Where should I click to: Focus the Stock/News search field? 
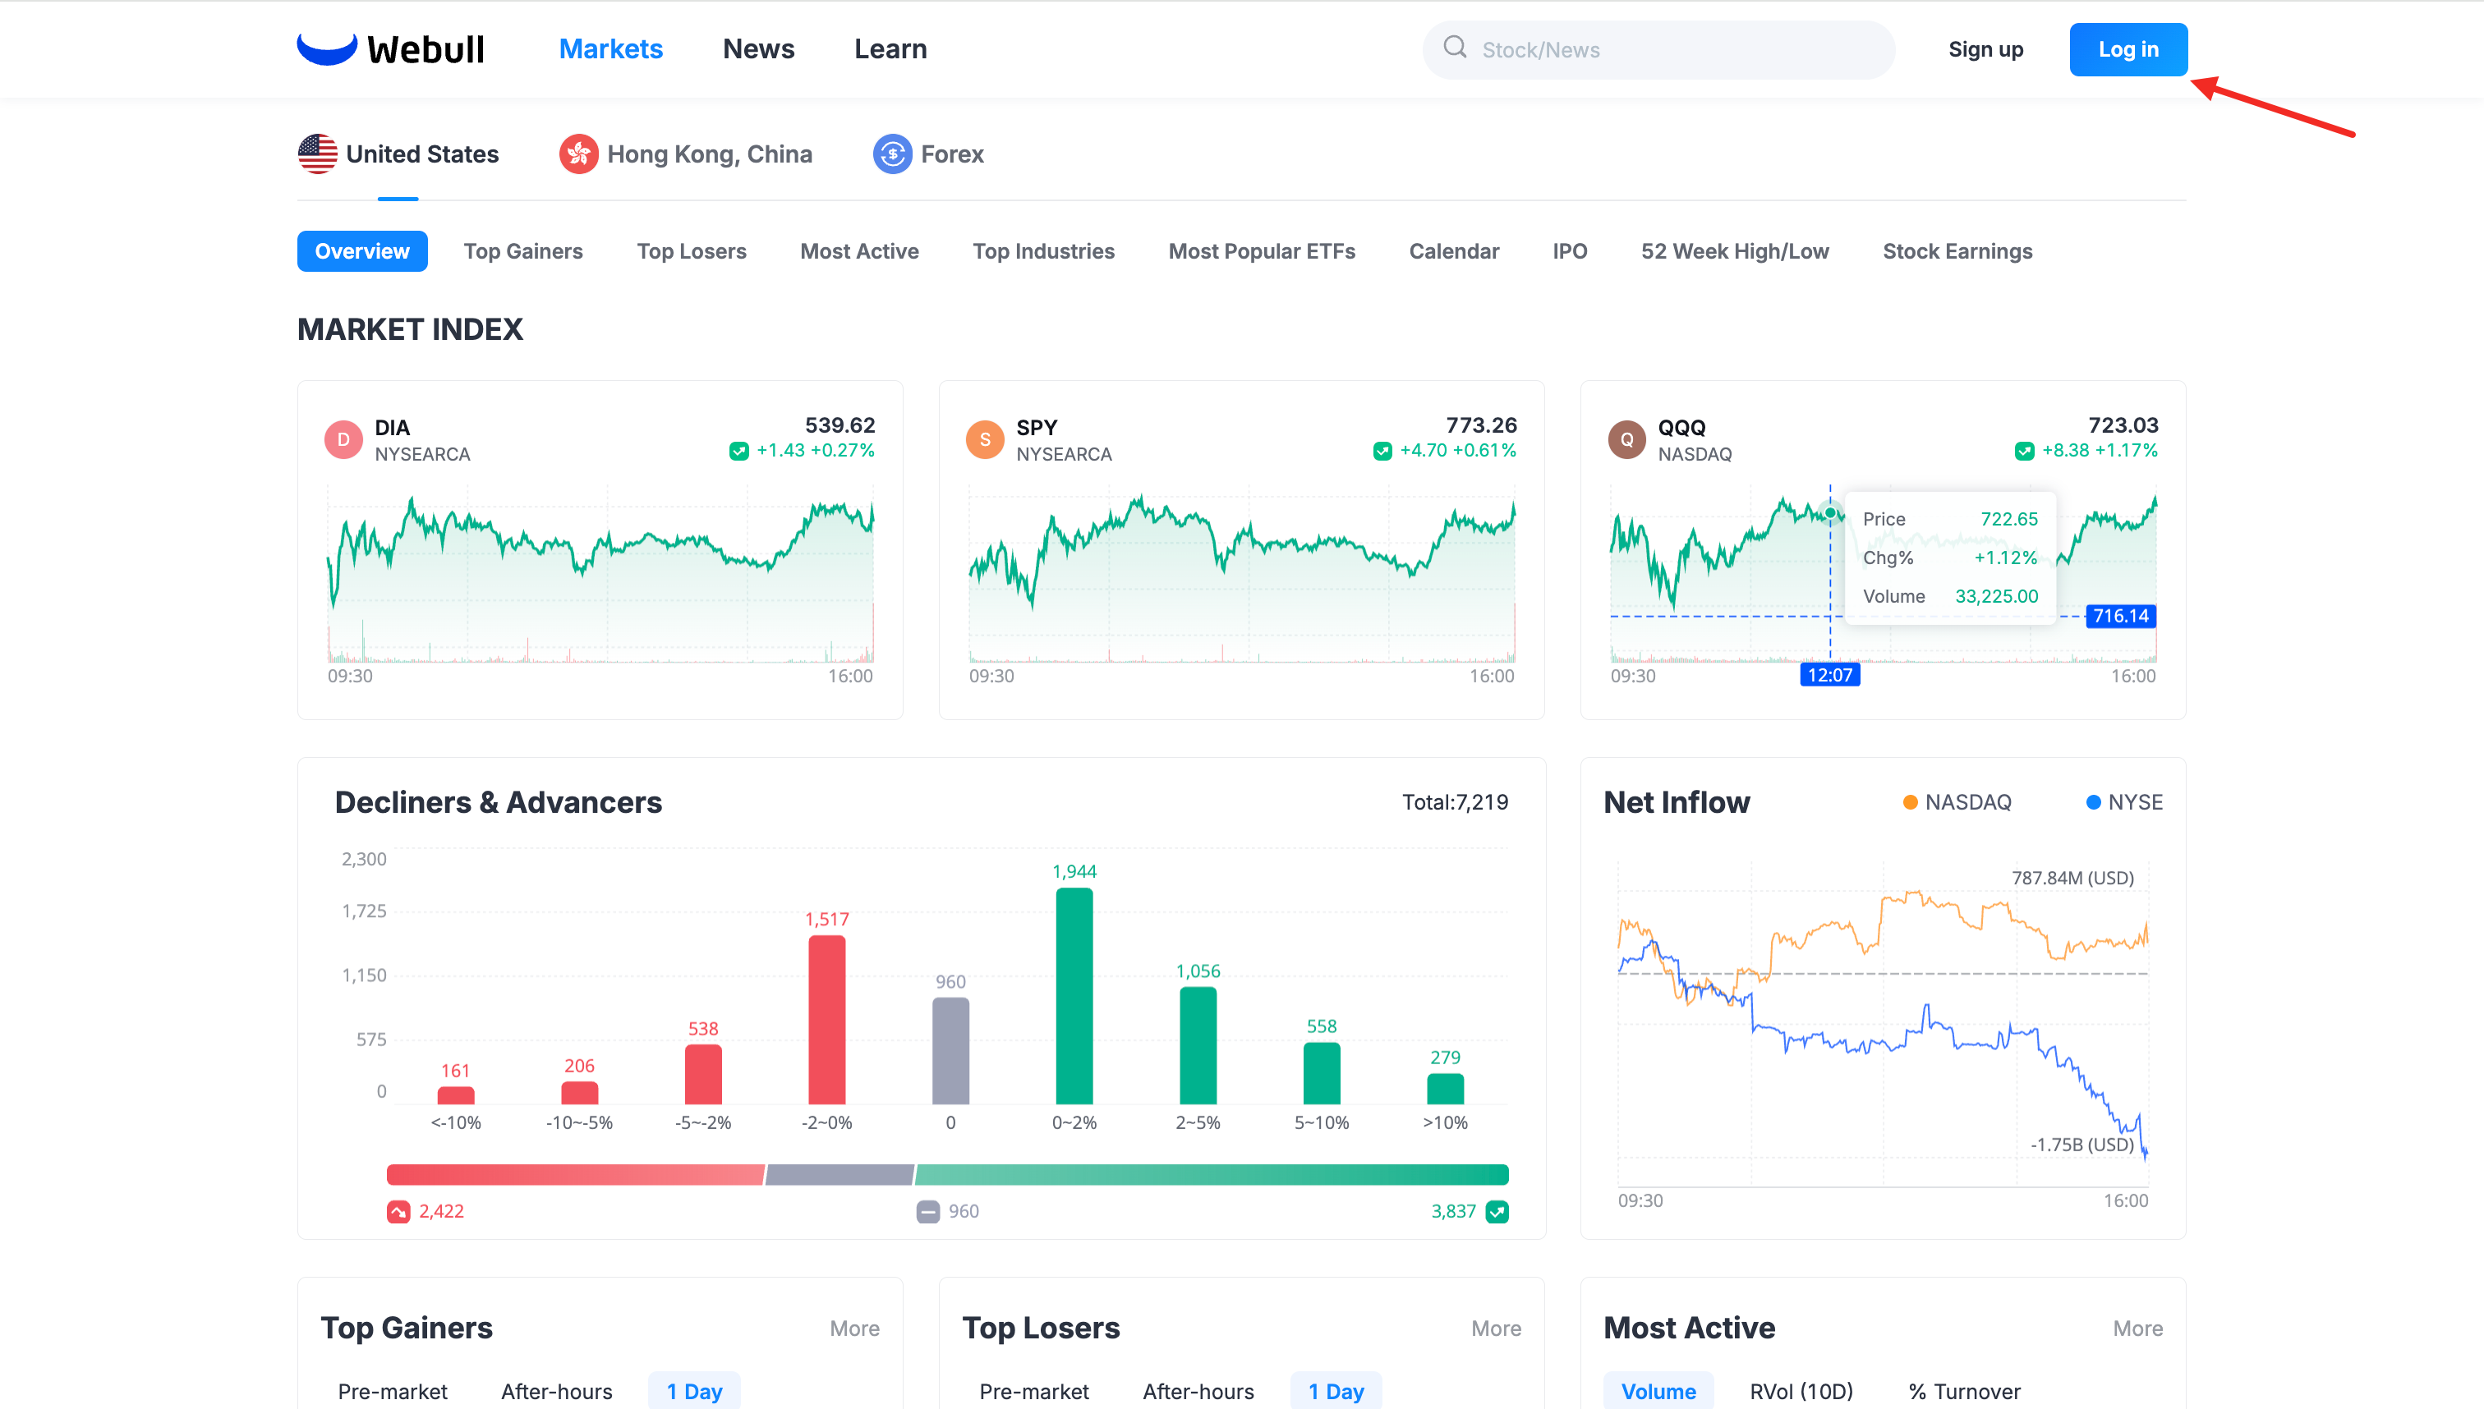click(1659, 49)
